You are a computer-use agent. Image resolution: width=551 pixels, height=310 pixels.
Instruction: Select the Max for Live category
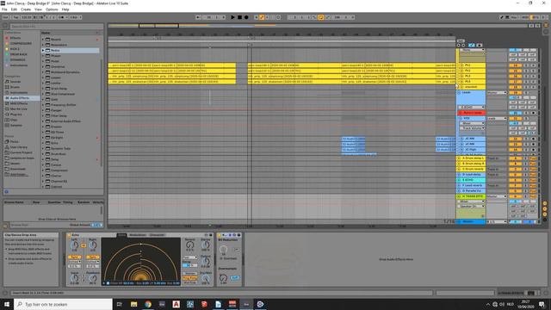[x=18, y=109]
